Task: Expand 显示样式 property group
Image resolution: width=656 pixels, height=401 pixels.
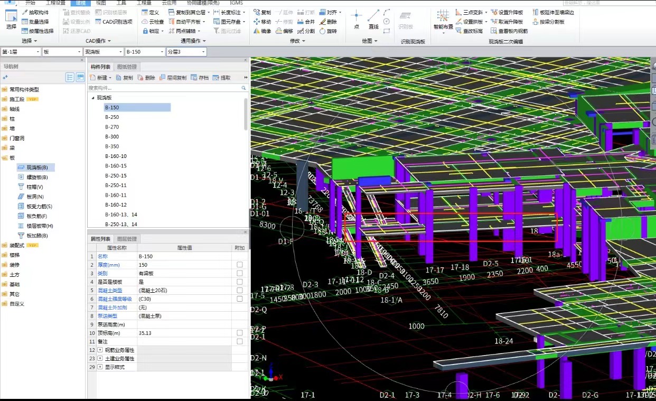Action: [100, 367]
